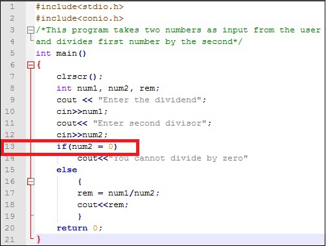Click the cin>>num1; statement
326x246 pixels.
pyautogui.click(x=82, y=111)
